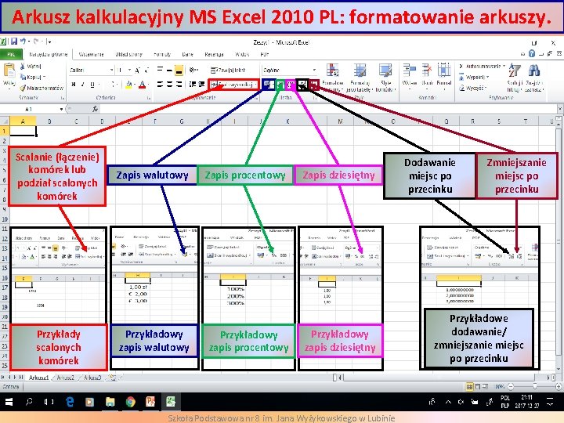The image size is (564, 423).
Task: Open Cell Styles (Style komórki)
Action: click(385, 77)
